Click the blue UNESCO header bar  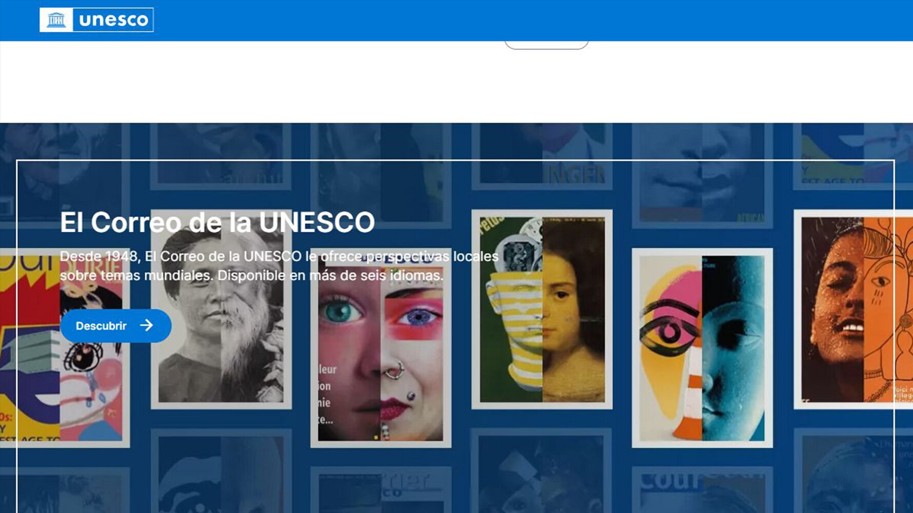coord(457,21)
